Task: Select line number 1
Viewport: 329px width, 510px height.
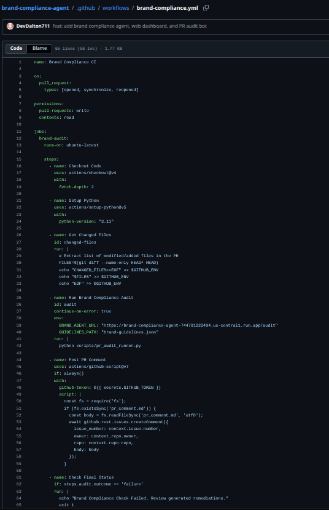Action: click(20, 62)
